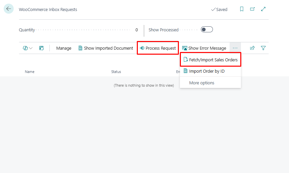Click the Name column header

pyautogui.click(x=30, y=72)
